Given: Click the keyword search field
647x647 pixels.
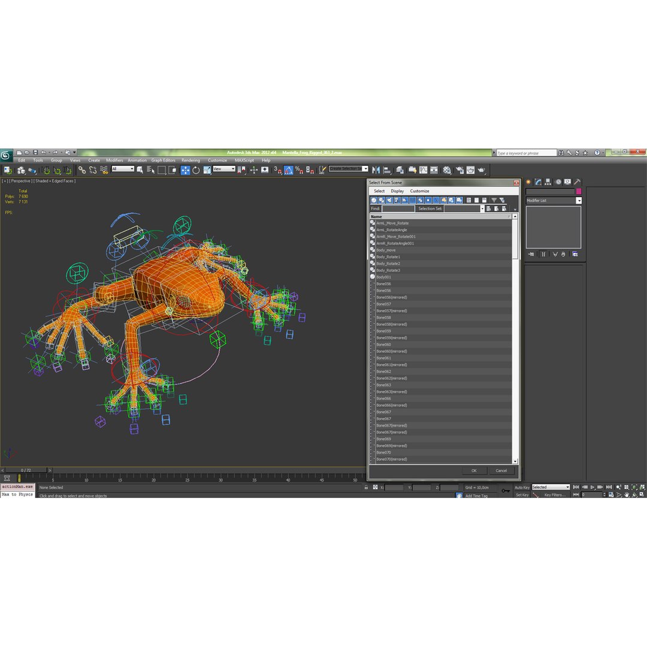Looking at the screenshot, I should coord(527,153).
